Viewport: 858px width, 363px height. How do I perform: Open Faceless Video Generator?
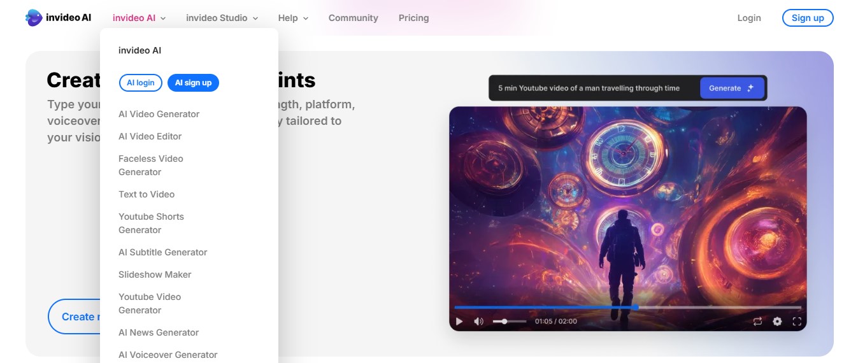point(151,165)
